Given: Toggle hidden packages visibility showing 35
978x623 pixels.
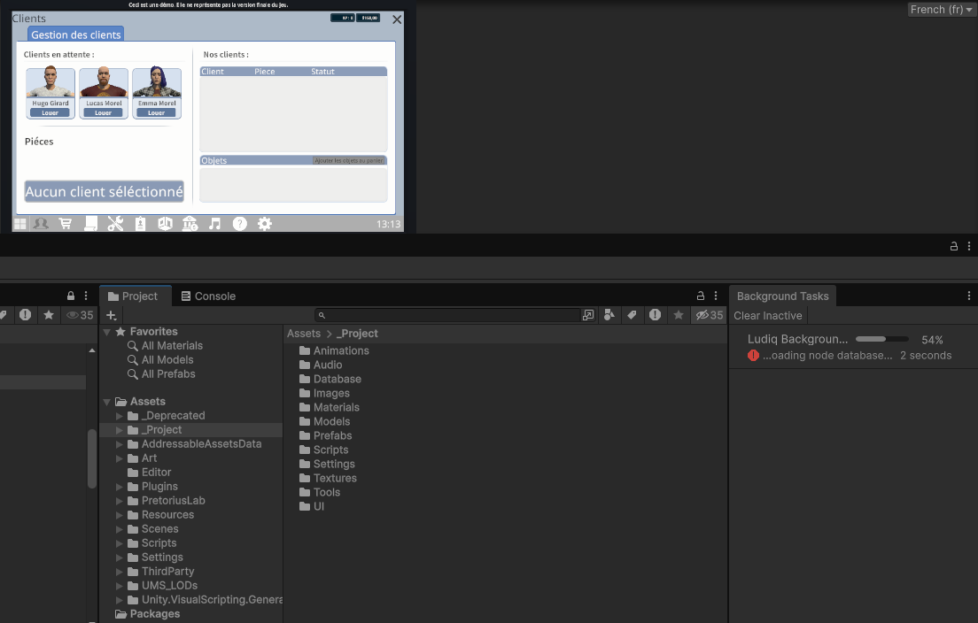Looking at the screenshot, I should coord(710,315).
